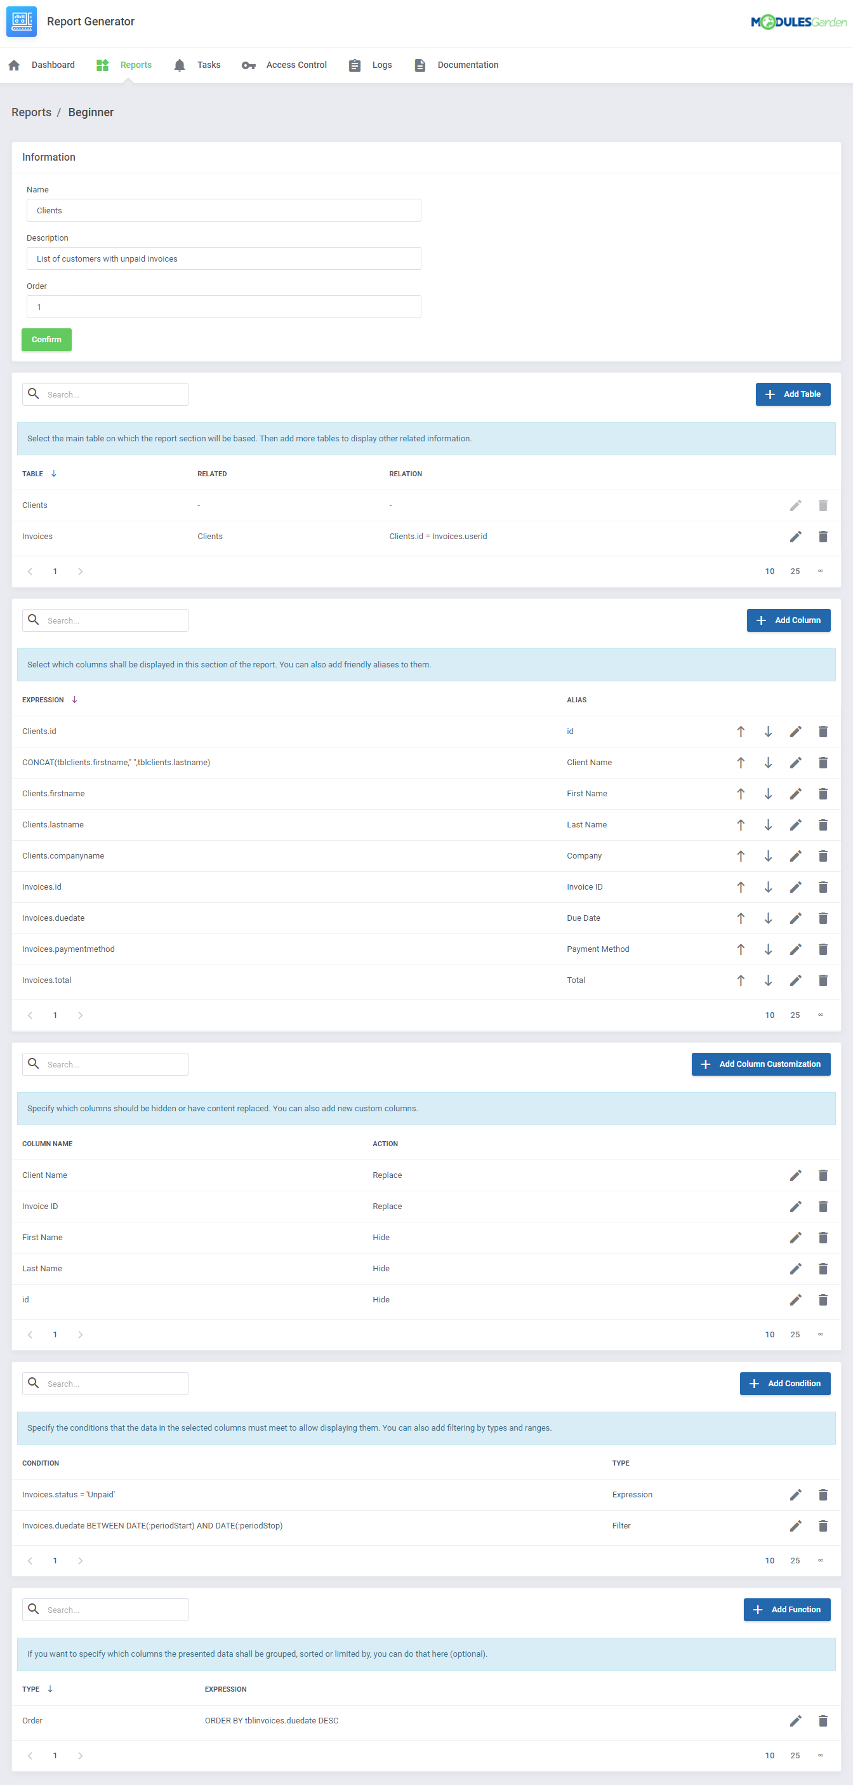The height and width of the screenshot is (1785, 853).
Task: Show 25 entries in columns table
Action: point(795,1015)
